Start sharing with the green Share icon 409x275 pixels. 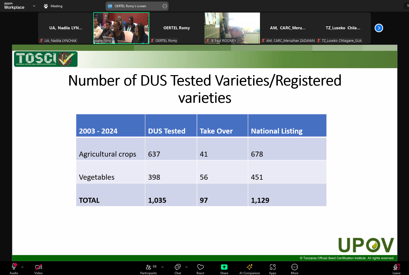coord(224,267)
